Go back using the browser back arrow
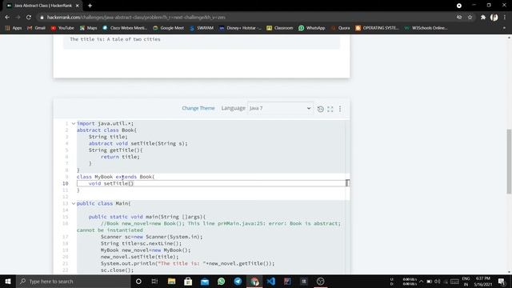This screenshot has width=512, height=288. pos(7,18)
